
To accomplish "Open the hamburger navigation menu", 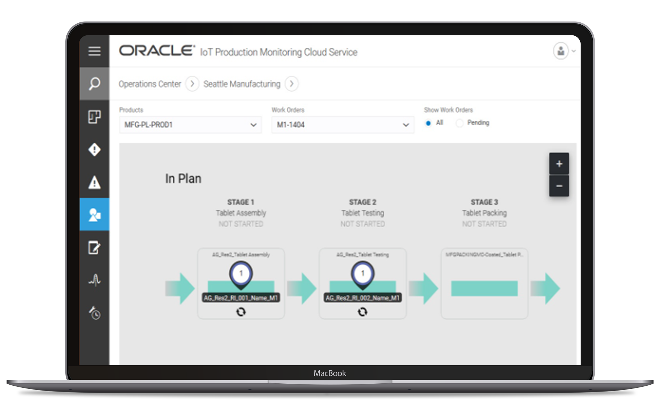I will (94, 51).
